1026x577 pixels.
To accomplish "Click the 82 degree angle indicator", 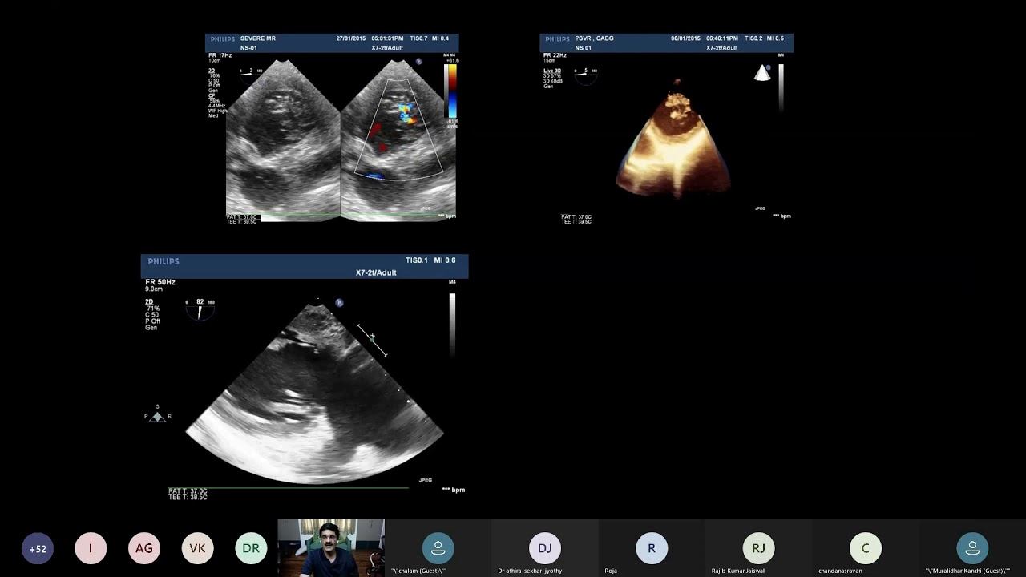I will point(200,308).
